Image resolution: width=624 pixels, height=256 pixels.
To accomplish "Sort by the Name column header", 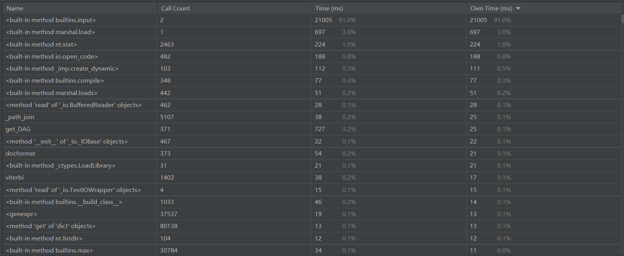I will [x=79, y=8].
